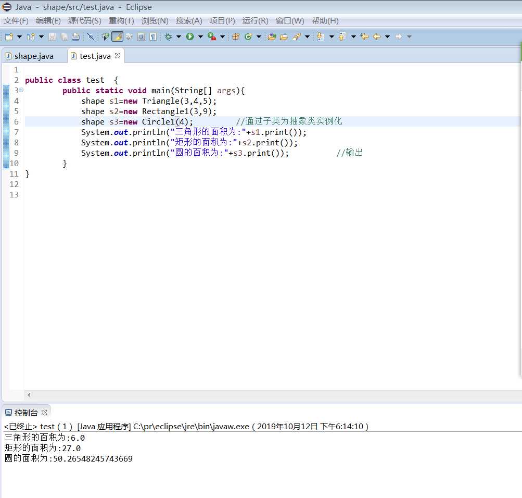This screenshot has height=498, width=522.
Task: Click the Forward navigation arrow icon
Action: [x=399, y=36]
